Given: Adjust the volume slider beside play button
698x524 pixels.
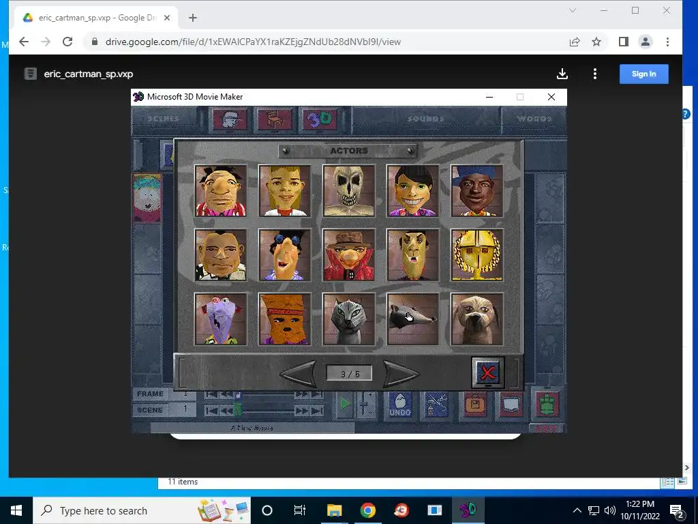Looking at the screenshot, I should tap(365, 405).
